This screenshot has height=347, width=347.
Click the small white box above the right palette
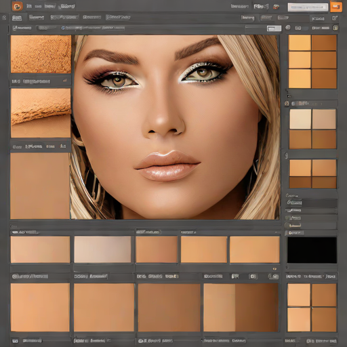click(274, 28)
